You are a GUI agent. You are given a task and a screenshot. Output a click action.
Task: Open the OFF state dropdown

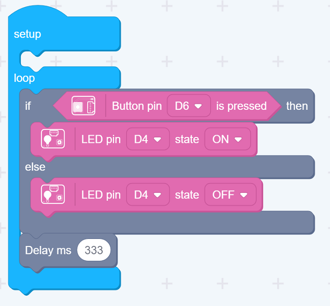pyautogui.click(x=230, y=195)
